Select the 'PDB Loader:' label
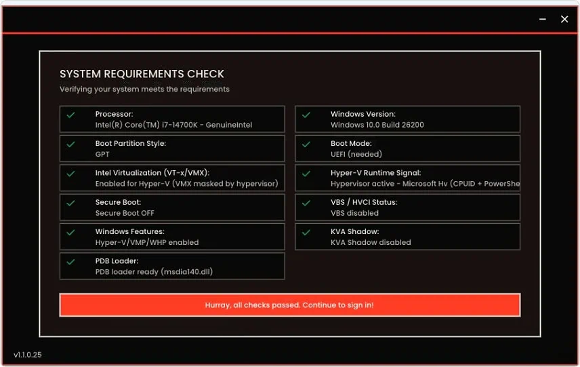 point(117,260)
